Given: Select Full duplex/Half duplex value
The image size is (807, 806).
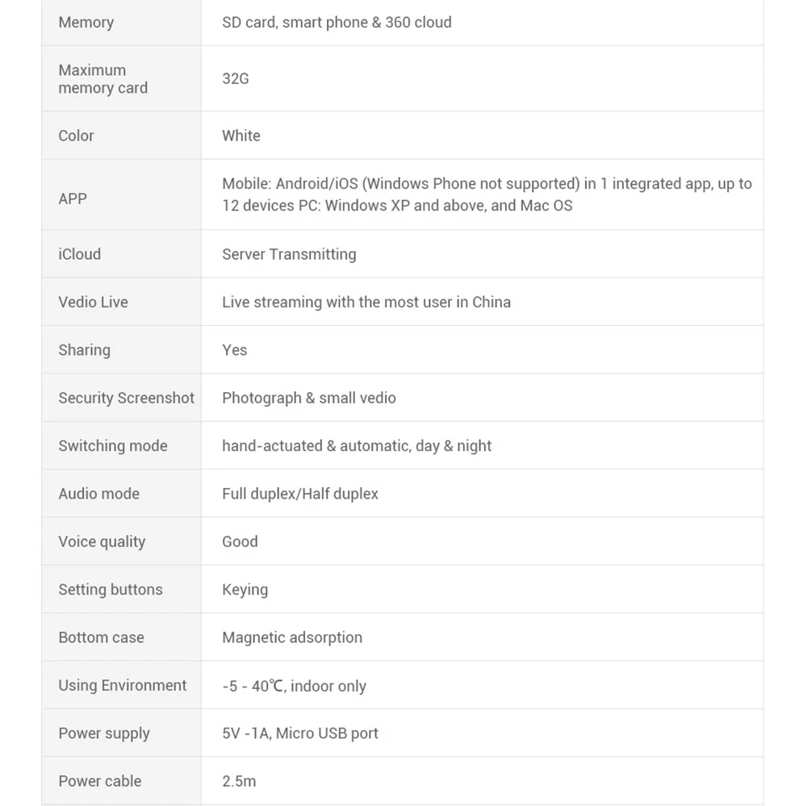Looking at the screenshot, I should pyautogui.click(x=300, y=494).
